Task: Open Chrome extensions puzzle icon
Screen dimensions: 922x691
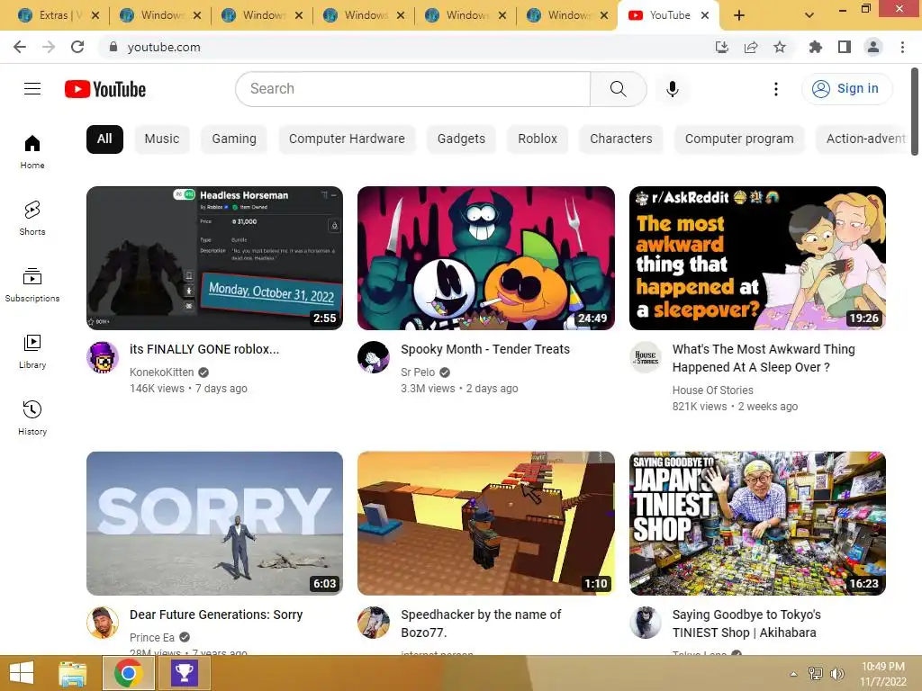Action: click(x=816, y=47)
